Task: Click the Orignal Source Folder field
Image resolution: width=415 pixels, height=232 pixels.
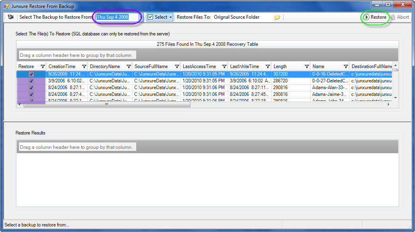Action: (x=242, y=17)
